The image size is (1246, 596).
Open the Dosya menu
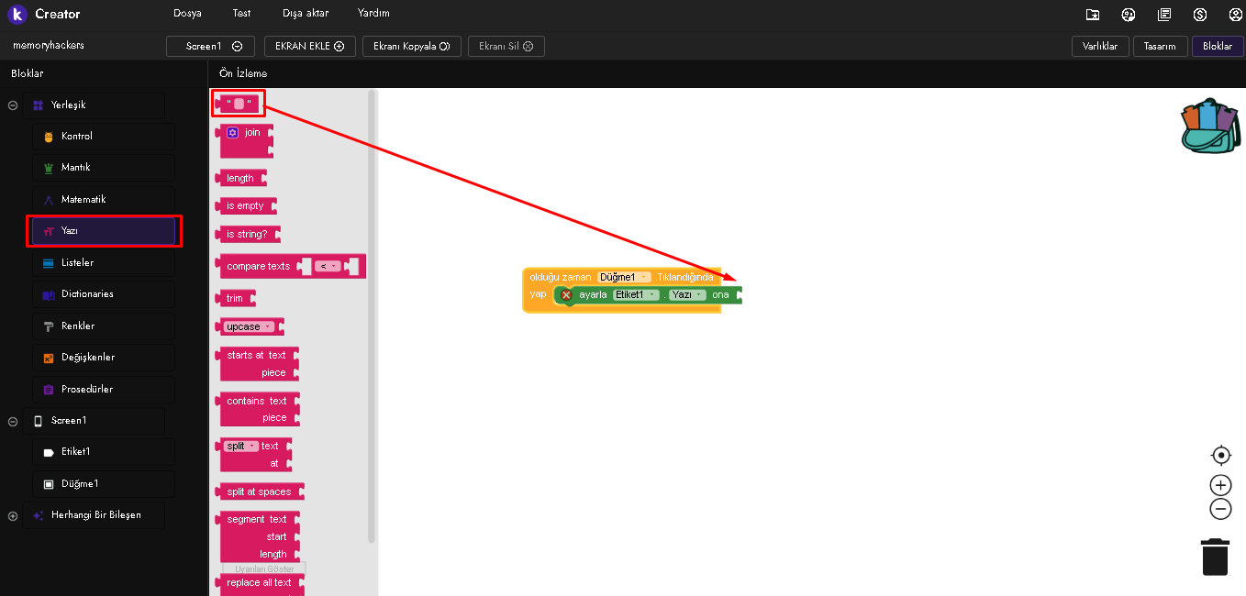click(187, 14)
